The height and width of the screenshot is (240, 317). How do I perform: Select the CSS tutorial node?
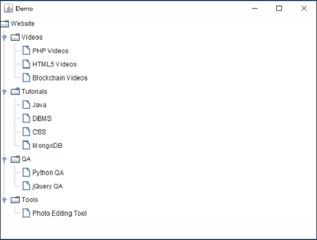click(x=39, y=132)
